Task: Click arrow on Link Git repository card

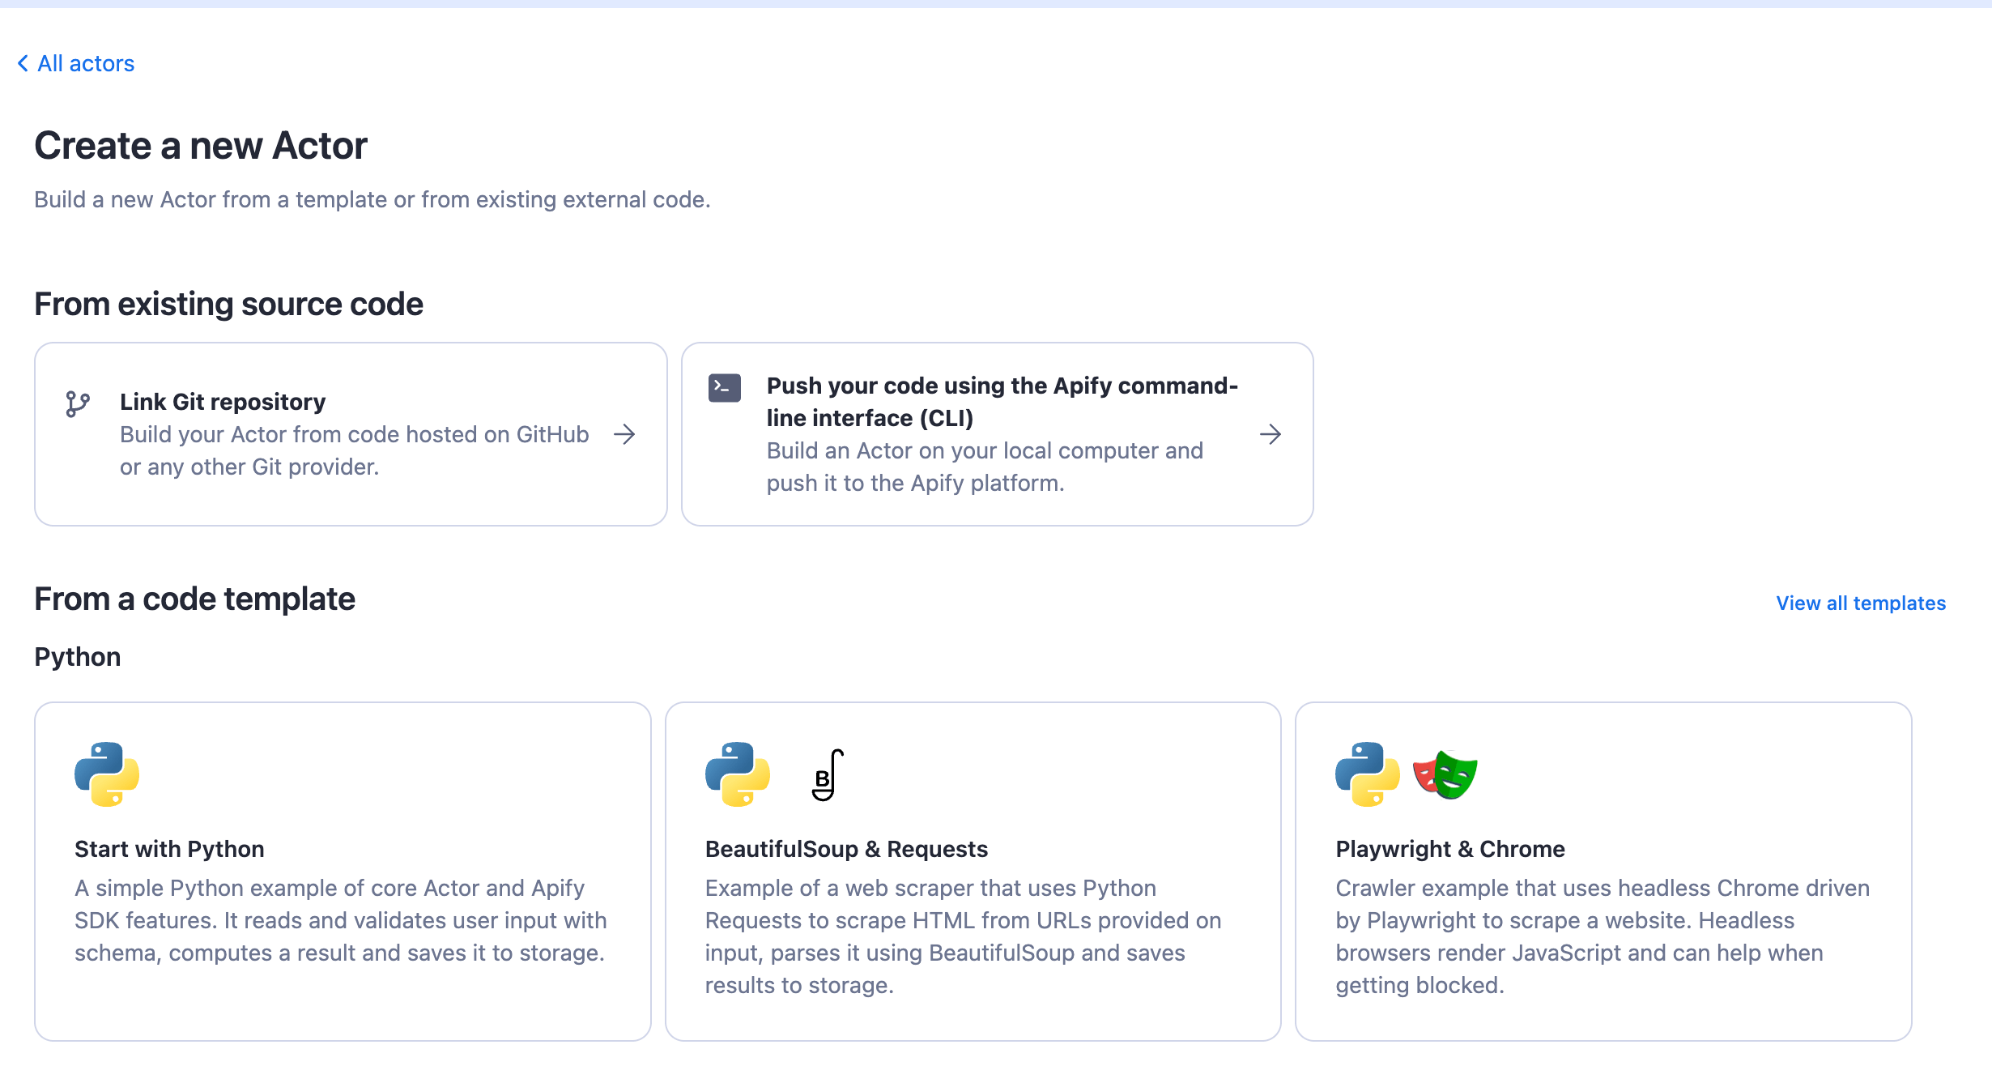Action: (624, 434)
